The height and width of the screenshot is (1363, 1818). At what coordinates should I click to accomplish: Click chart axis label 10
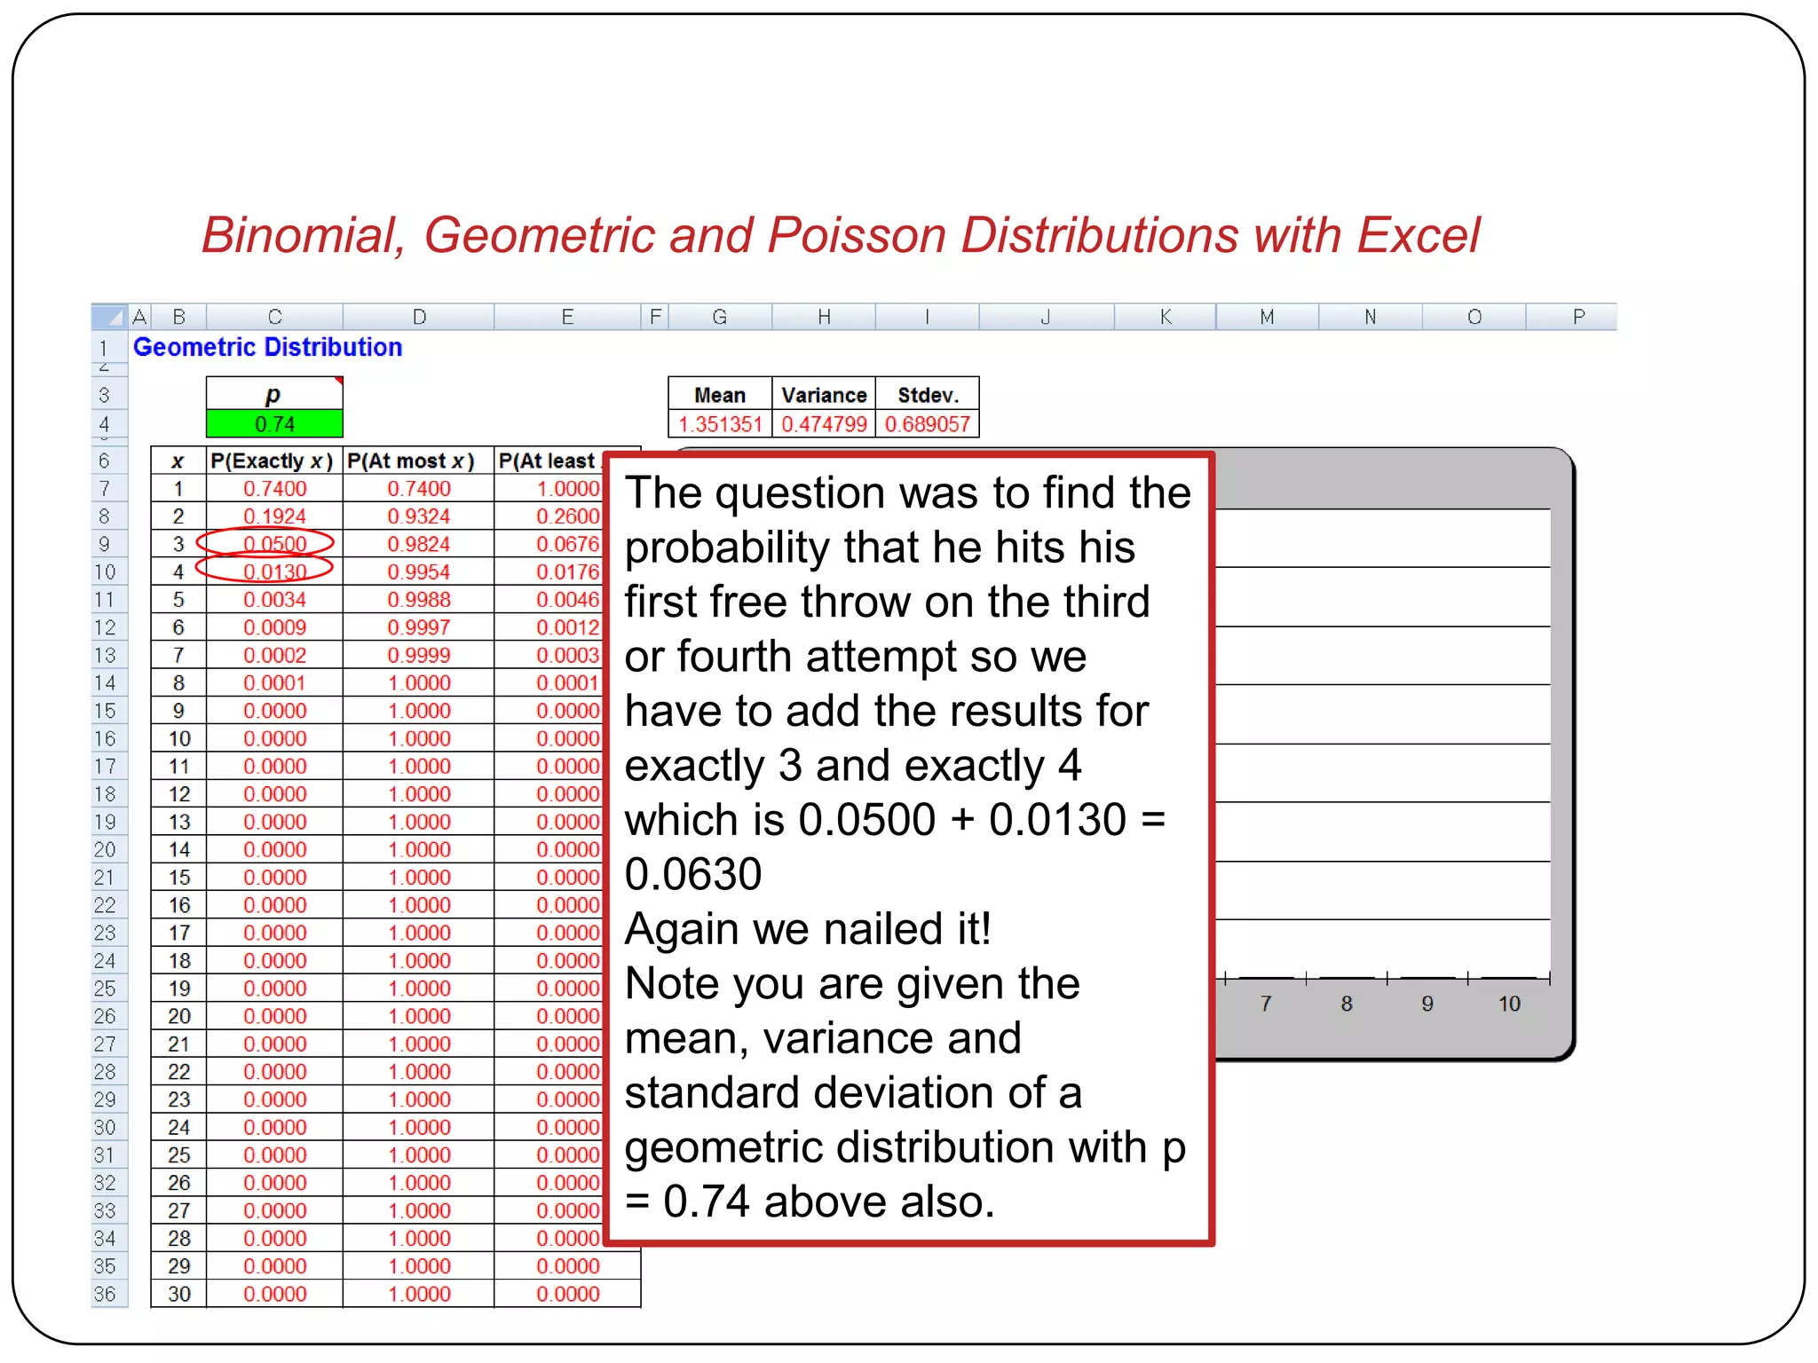1509,1004
